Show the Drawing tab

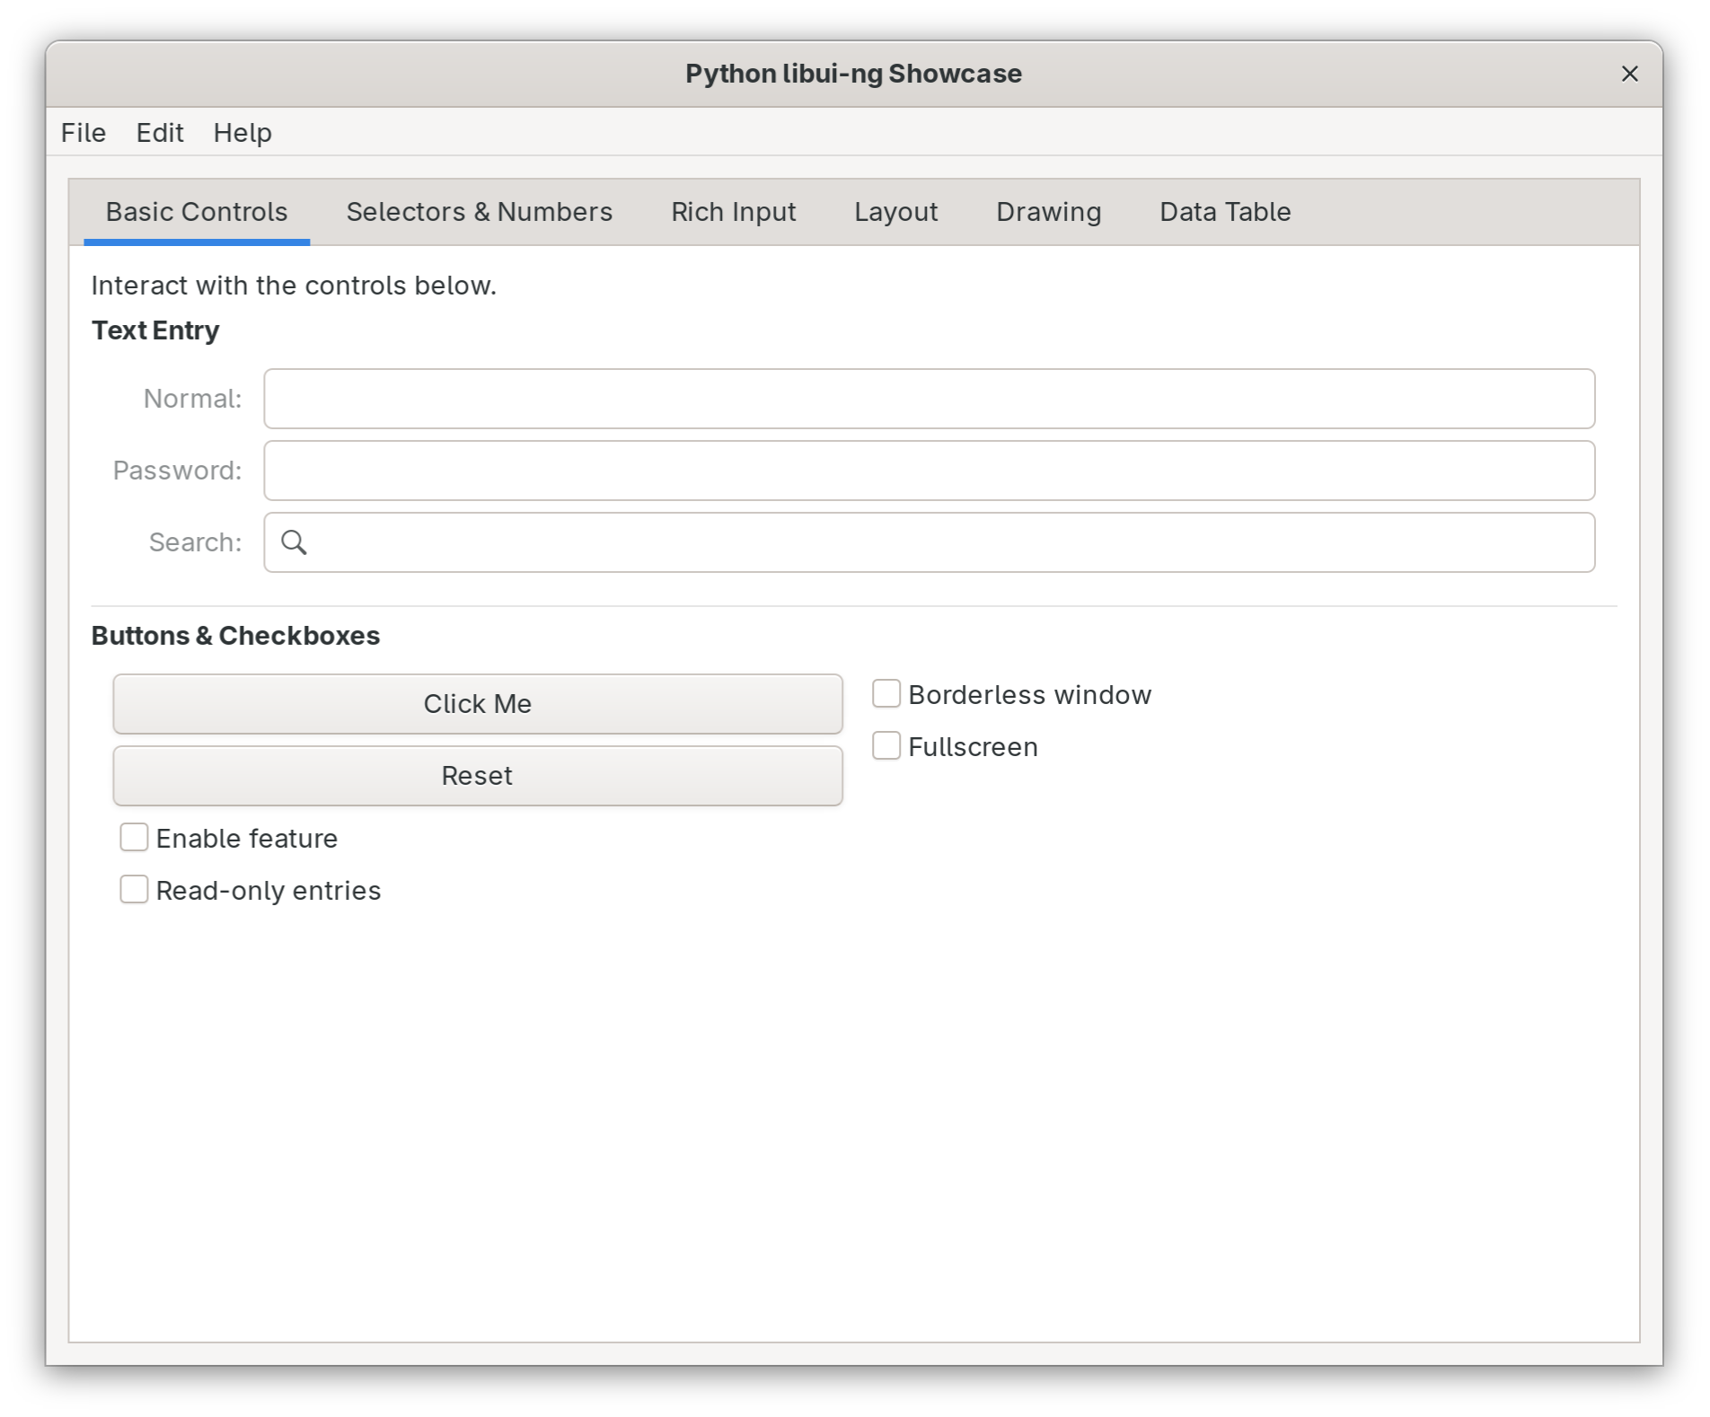1048,212
